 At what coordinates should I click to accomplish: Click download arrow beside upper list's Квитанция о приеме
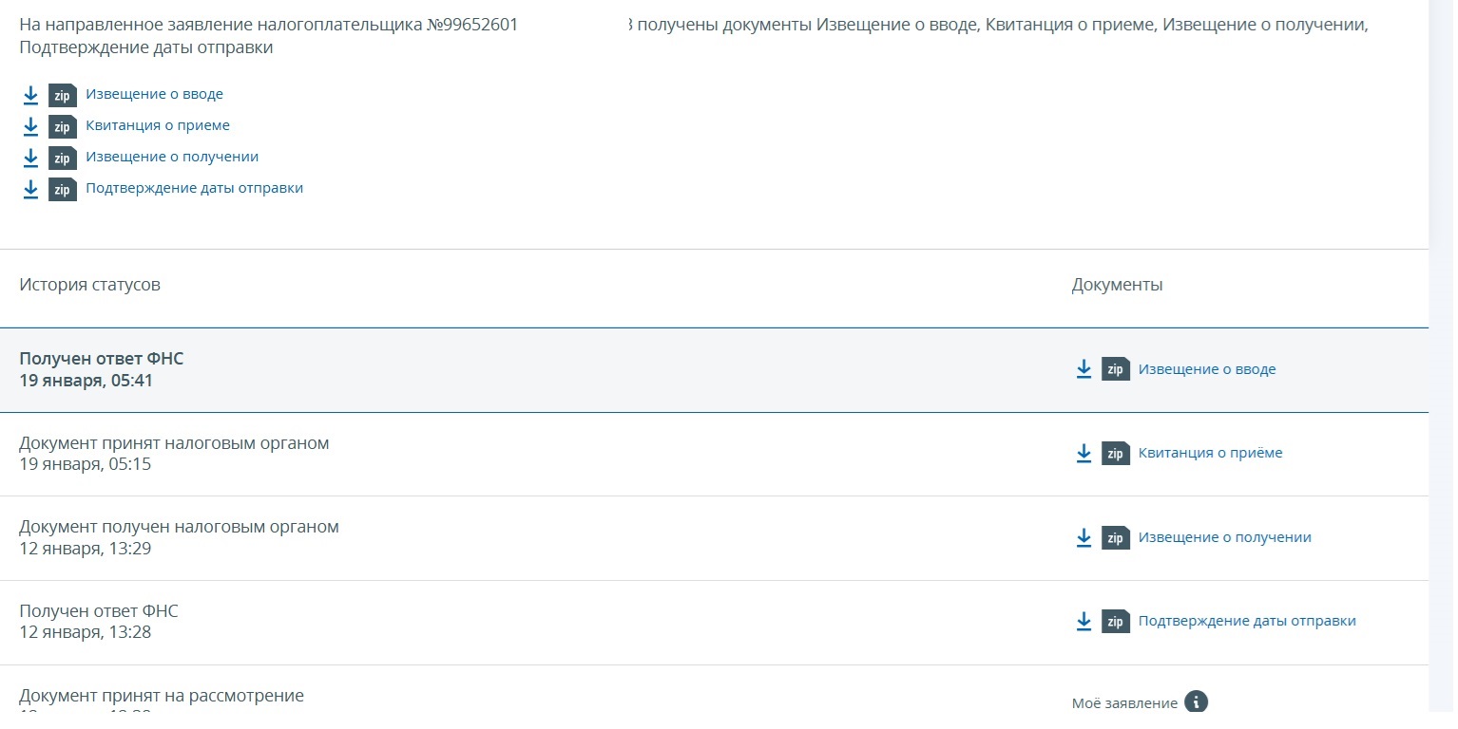click(x=30, y=126)
